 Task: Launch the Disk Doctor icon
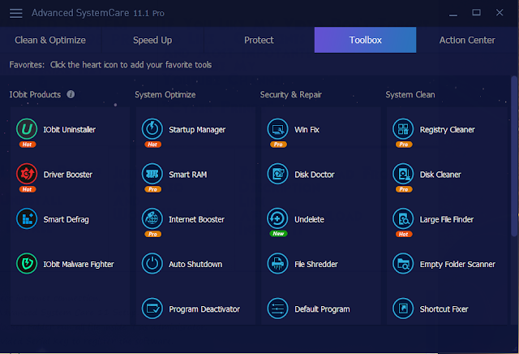click(277, 174)
